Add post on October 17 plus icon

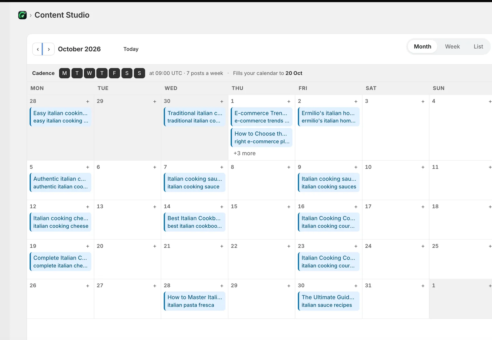click(423, 207)
